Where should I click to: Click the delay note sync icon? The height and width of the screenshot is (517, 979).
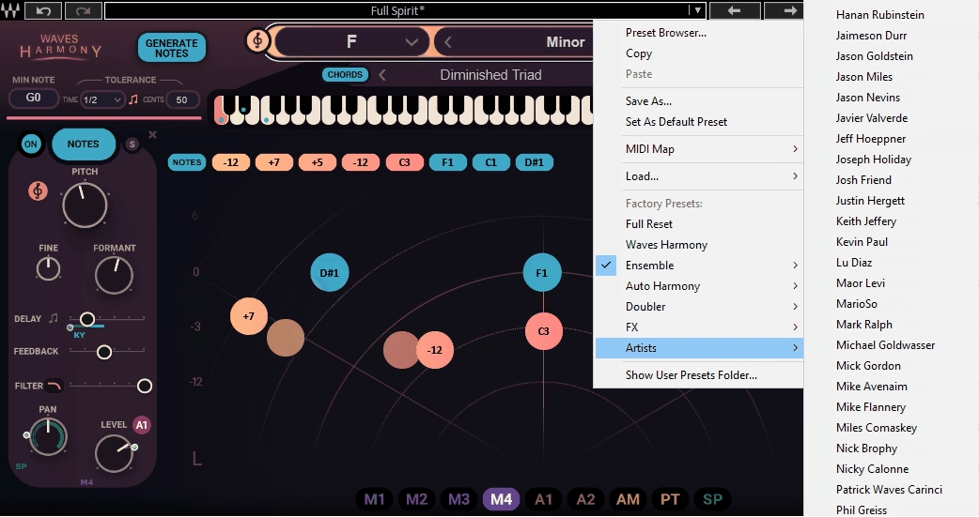(54, 319)
